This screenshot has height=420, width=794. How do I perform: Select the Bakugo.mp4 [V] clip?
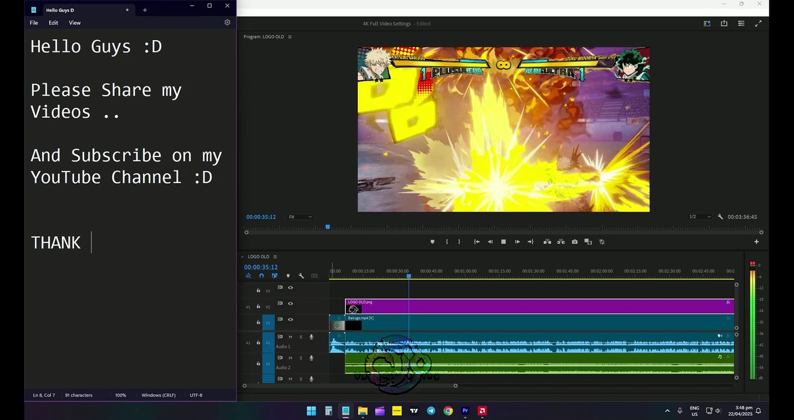pos(539,323)
